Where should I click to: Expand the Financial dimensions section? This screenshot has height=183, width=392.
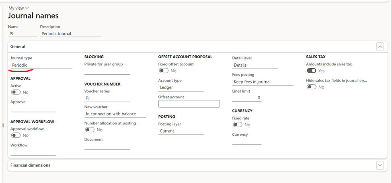[x=380, y=165]
